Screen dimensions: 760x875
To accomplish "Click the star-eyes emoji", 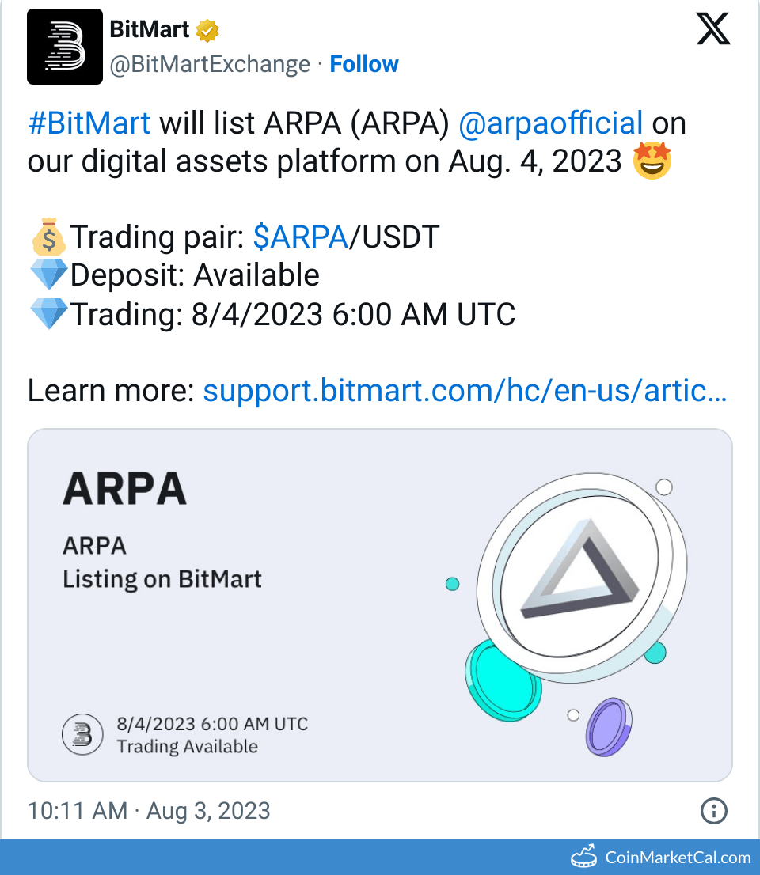I will (x=652, y=161).
